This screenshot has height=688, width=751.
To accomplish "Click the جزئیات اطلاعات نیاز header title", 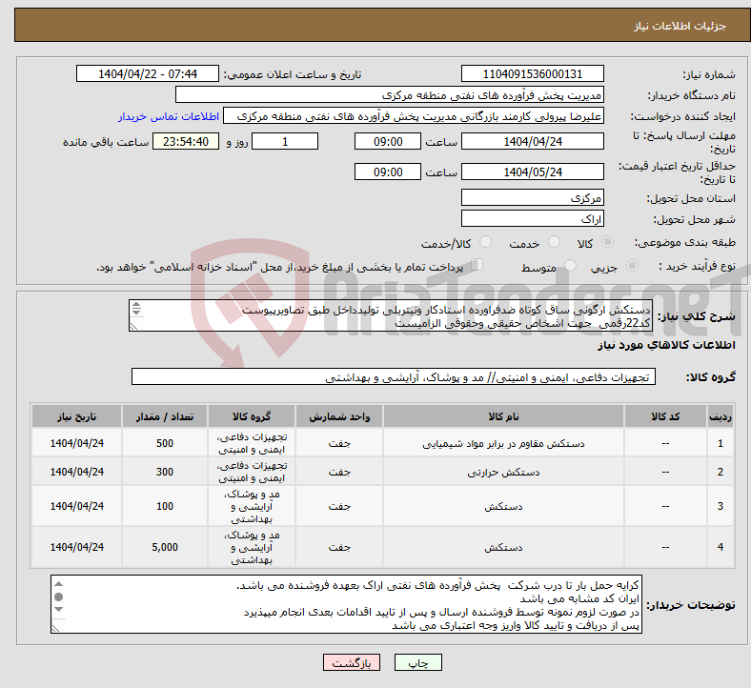I will point(680,26).
